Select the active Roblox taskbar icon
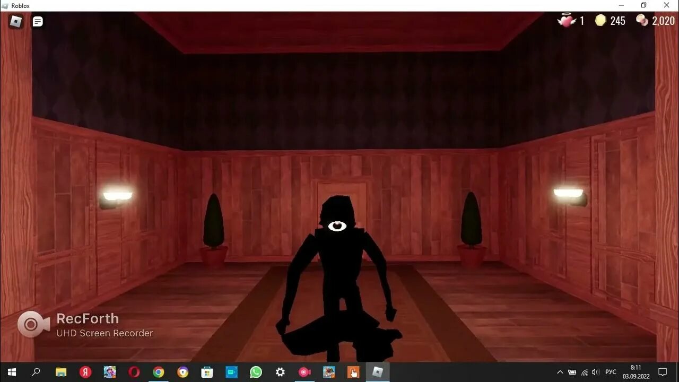Viewport: 679px width, 382px height. (x=378, y=372)
